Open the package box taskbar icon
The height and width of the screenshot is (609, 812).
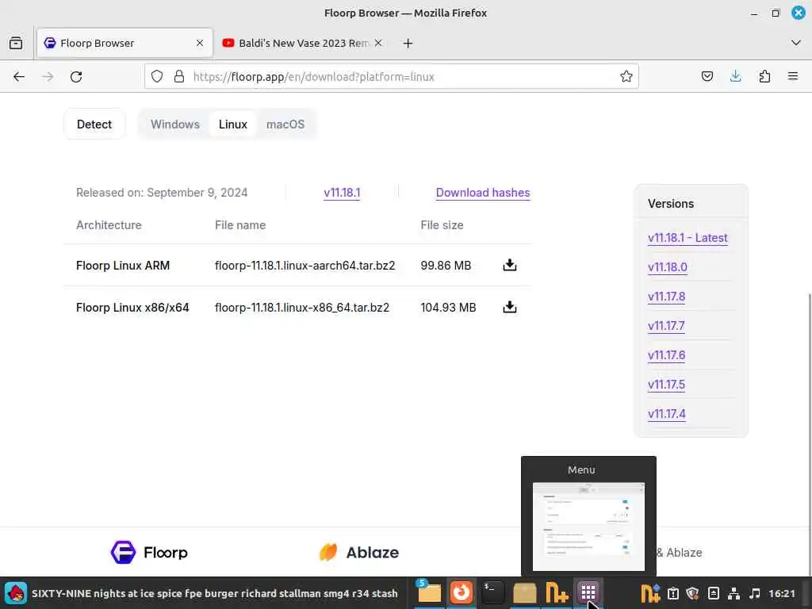tap(524, 593)
